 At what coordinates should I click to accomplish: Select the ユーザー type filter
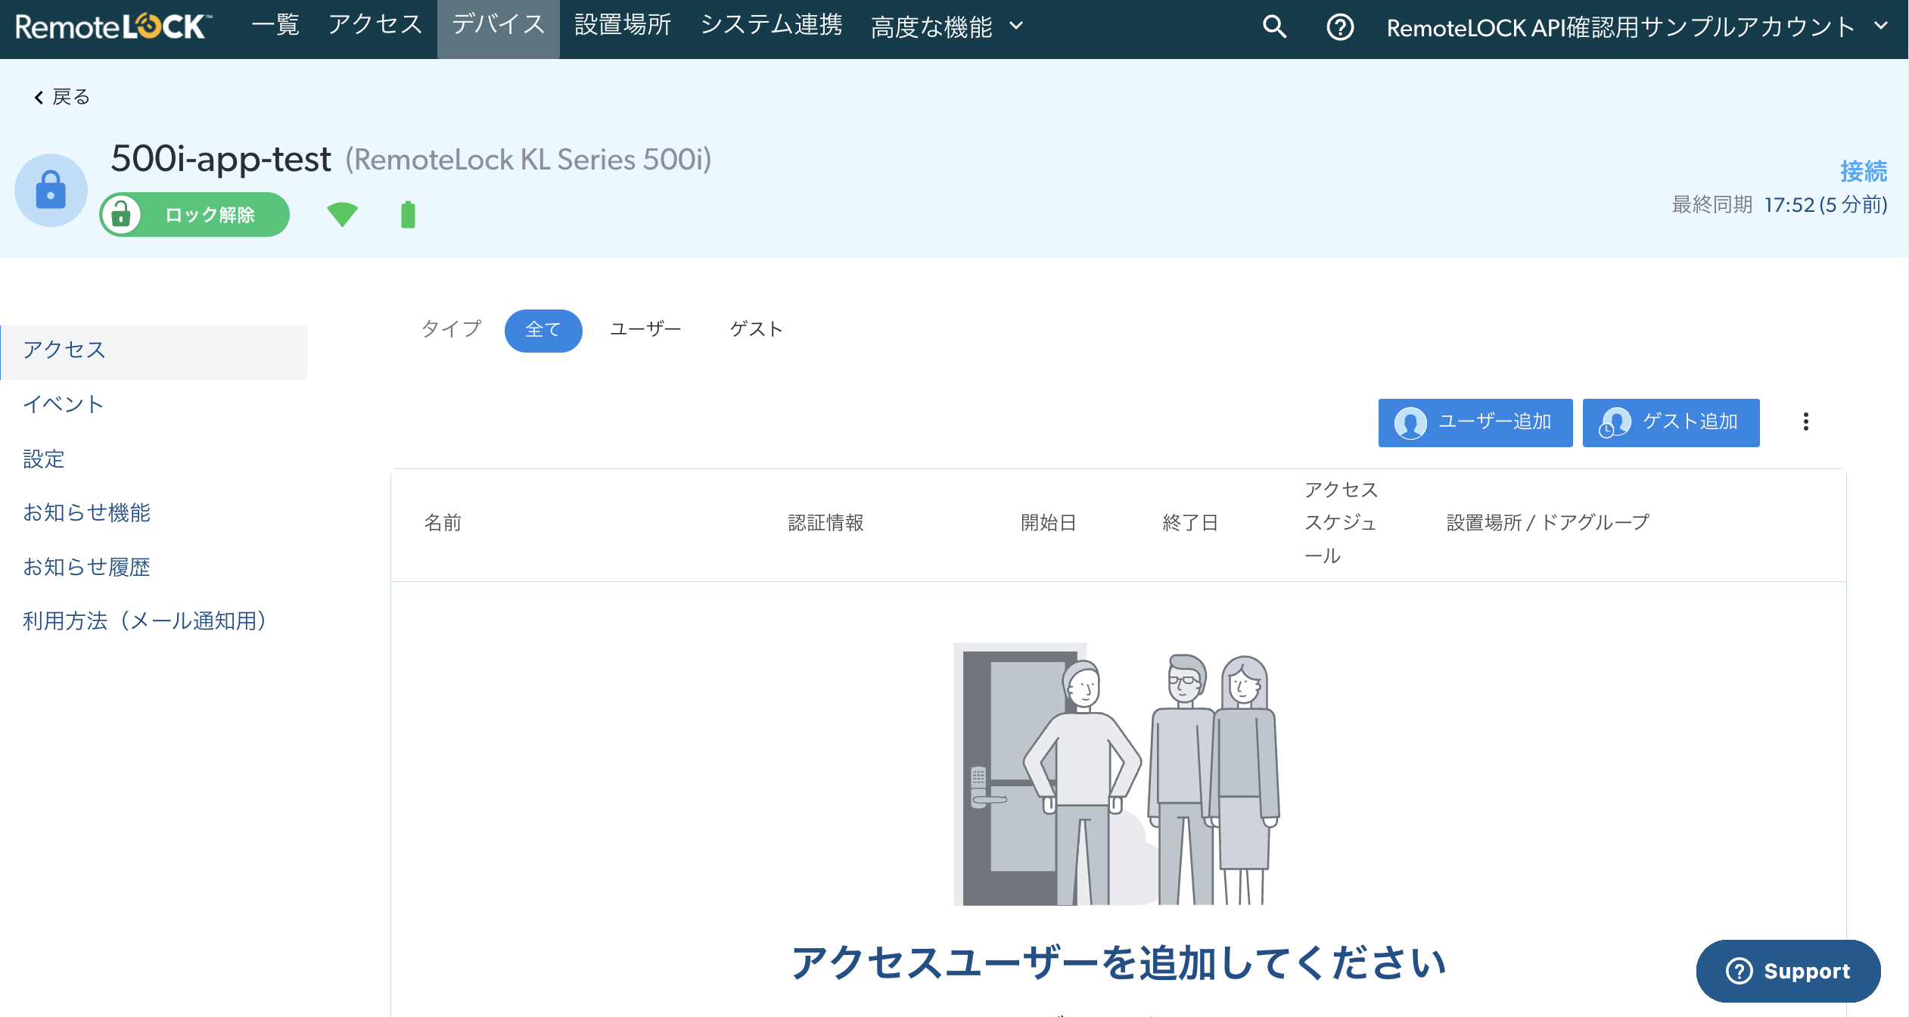[x=645, y=330]
